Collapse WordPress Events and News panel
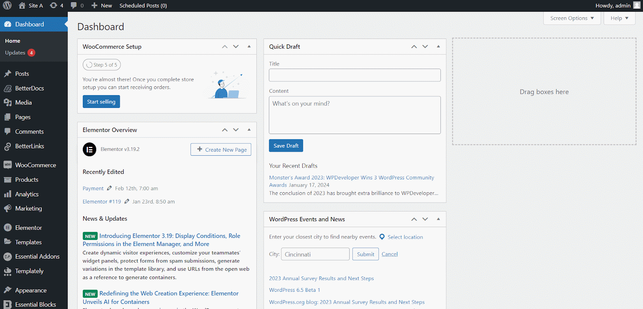 pyautogui.click(x=438, y=219)
